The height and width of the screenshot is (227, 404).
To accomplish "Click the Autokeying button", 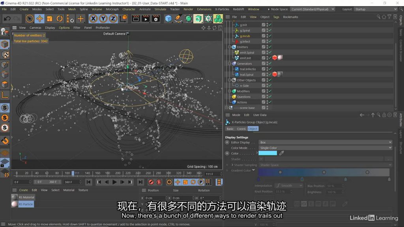I will pos(159,182).
